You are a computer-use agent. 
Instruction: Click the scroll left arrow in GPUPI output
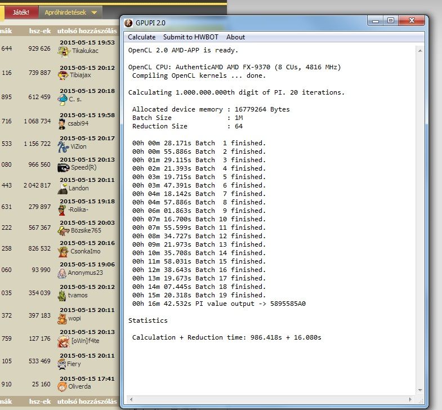pyautogui.click(x=131, y=399)
